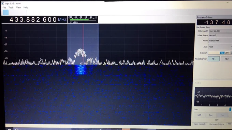The height and width of the screenshot is (130, 232).
Task: Click the bright blue signal trace in waterfall
Action: pos(81,70)
